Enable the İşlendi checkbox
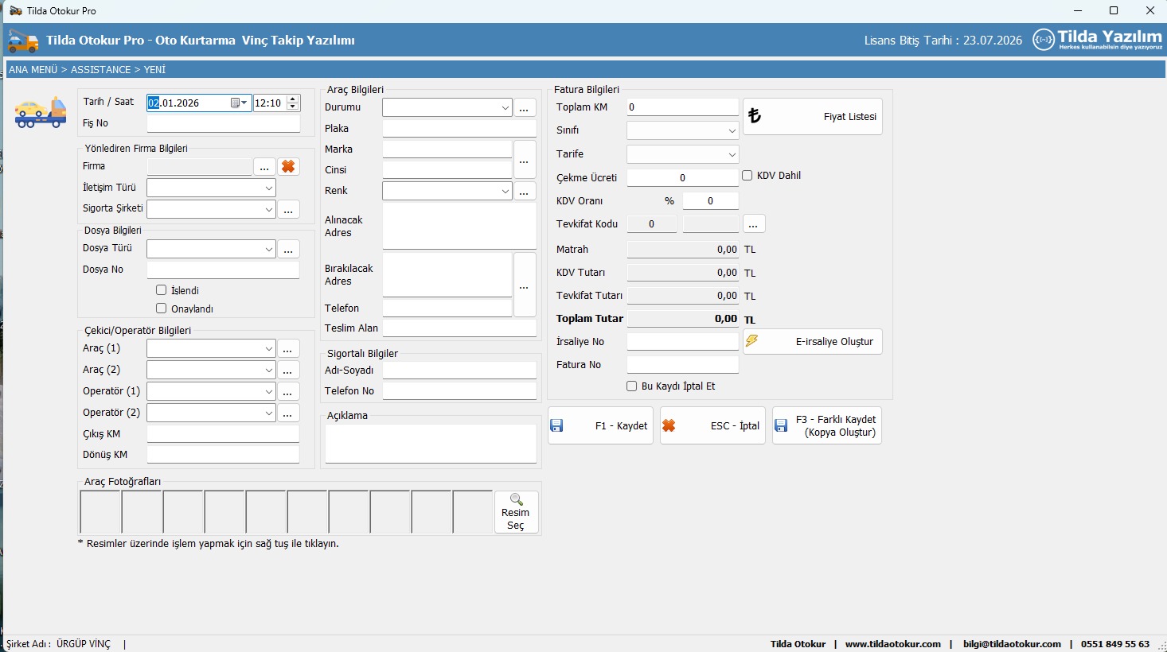Image resolution: width=1167 pixels, height=652 pixels. pos(162,290)
